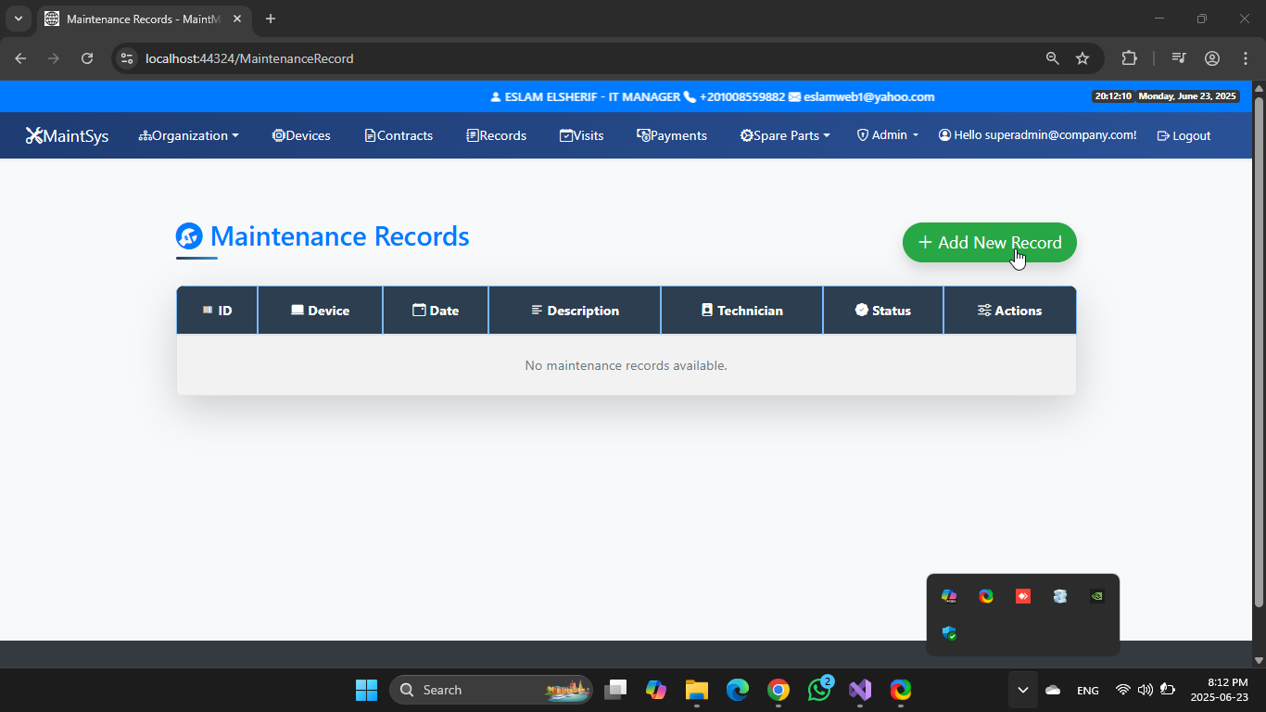The width and height of the screenshot is (1266, 712).
Task: Navigate to the Visits page
Action: tap(582, 135)
